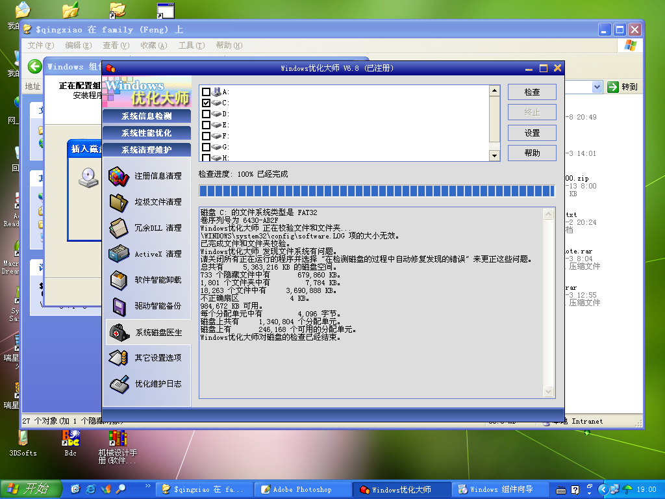Viewport: 665px width, 499px height.
Task: Open the 3DSofts desktop icon
Action: [23, 443]
